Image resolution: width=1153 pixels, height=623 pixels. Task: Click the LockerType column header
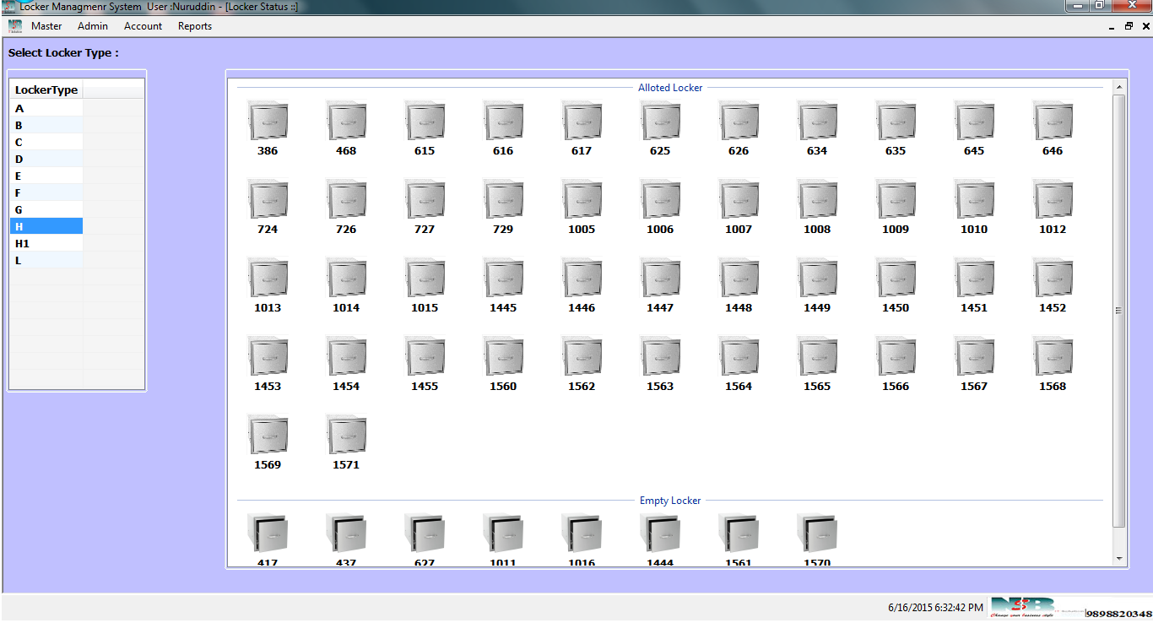coord(46,90)
